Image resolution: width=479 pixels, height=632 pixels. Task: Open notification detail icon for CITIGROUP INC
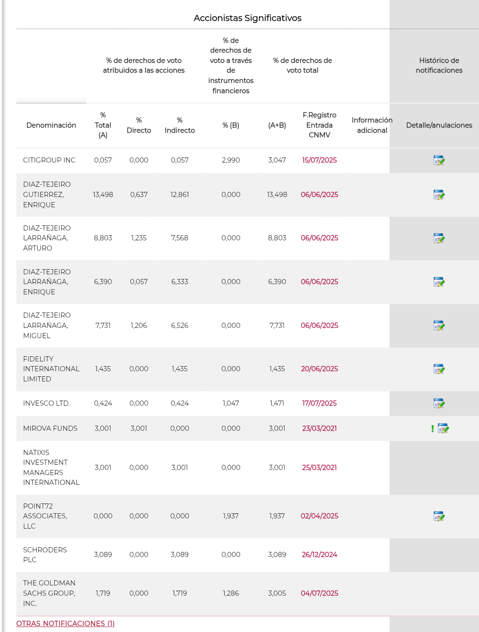point(439,161)
